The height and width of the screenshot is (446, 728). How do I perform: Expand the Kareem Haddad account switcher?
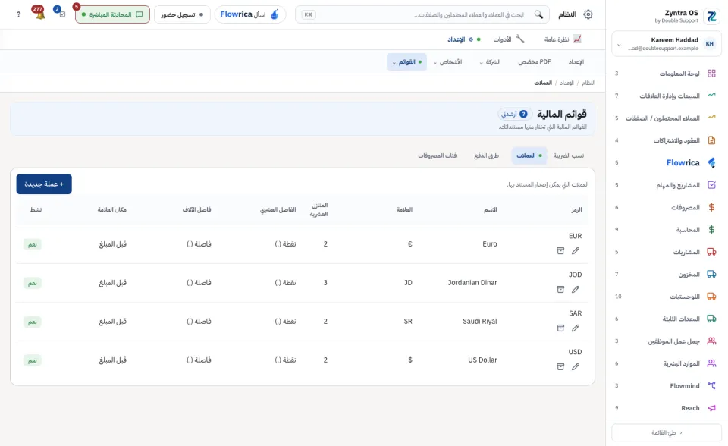point(667,44)
